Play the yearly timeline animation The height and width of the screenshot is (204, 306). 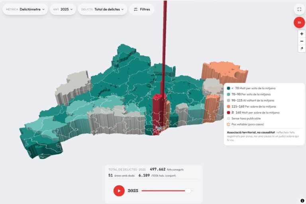coord(119,191)
